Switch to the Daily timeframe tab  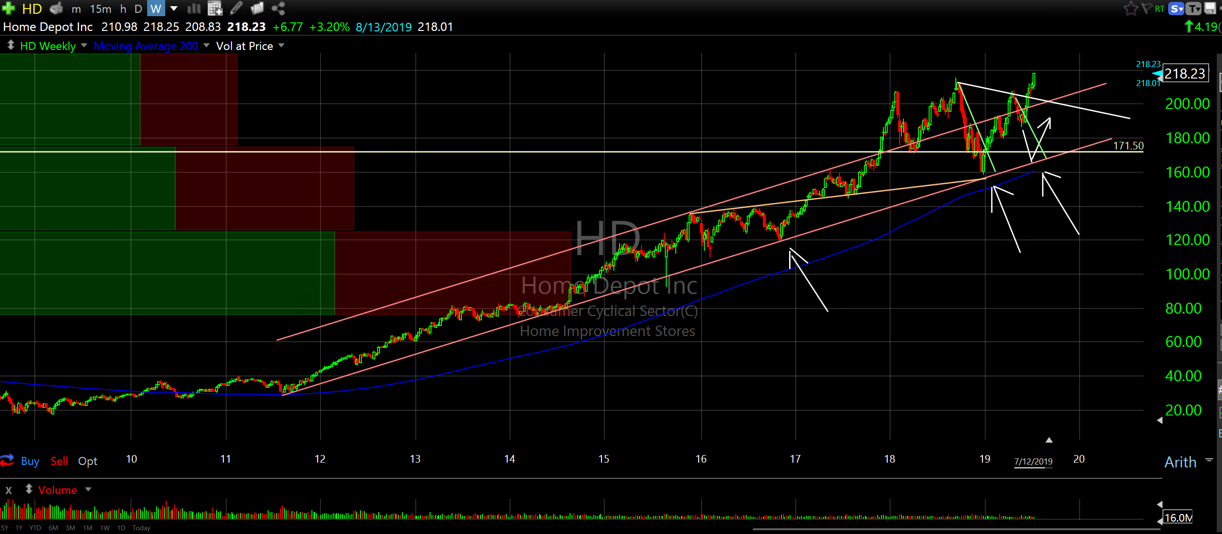pos(138,9)
